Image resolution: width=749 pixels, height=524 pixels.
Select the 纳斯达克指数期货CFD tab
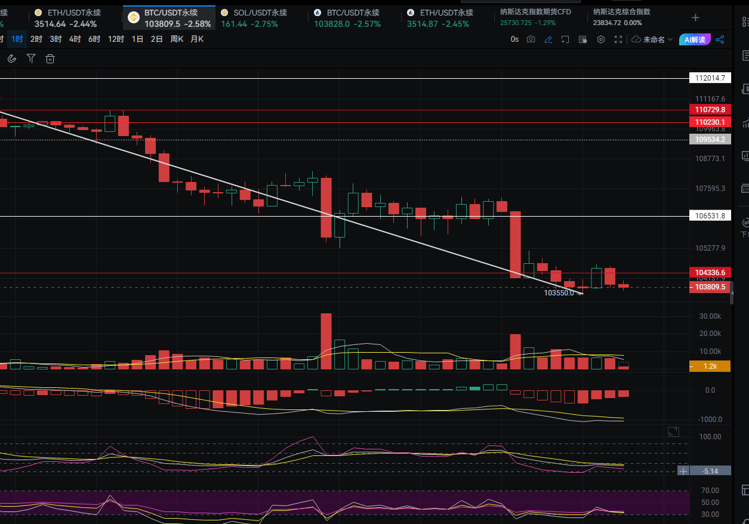click(x=535, y=17)
